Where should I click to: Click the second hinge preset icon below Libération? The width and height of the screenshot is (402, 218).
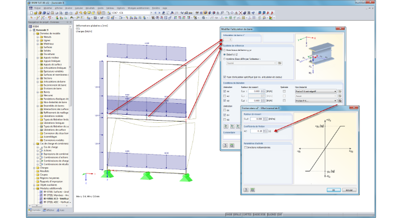coord(232,126)
